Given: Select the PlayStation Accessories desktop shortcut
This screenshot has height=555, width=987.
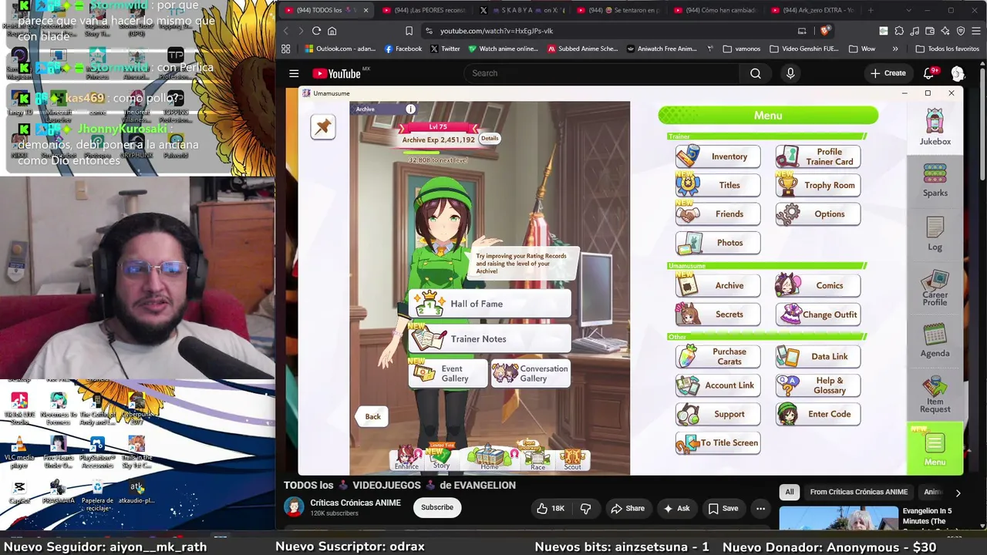Looking at the screenshot, I should coord(97,452).
